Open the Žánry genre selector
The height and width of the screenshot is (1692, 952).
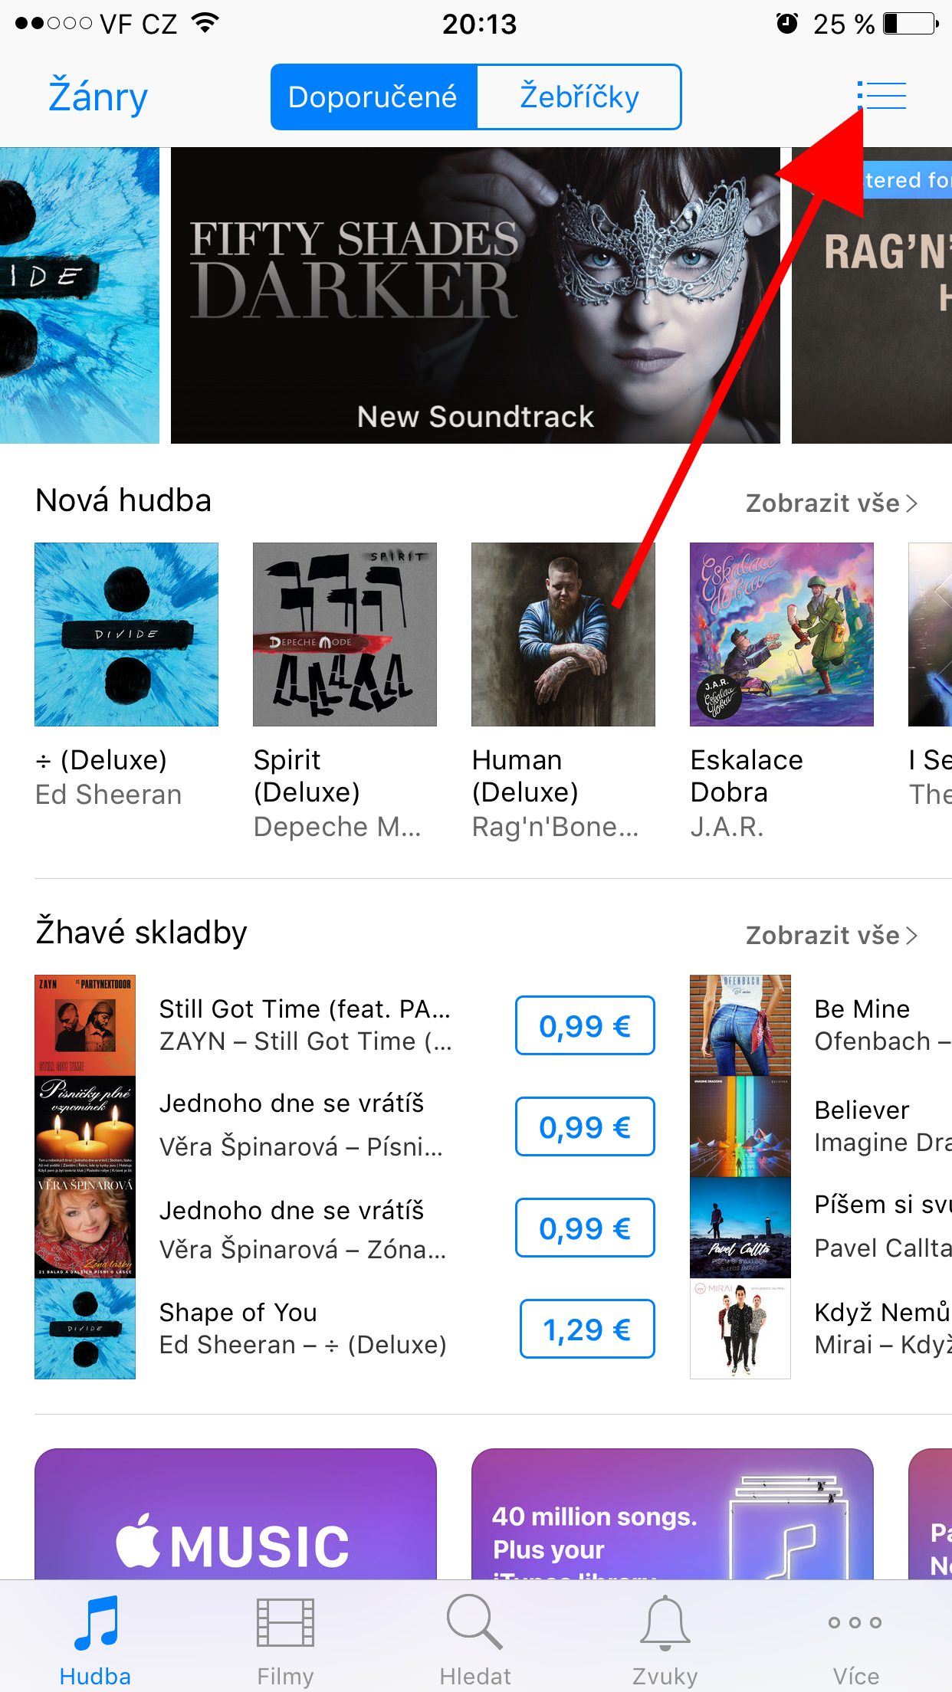(x=98, y=97)
